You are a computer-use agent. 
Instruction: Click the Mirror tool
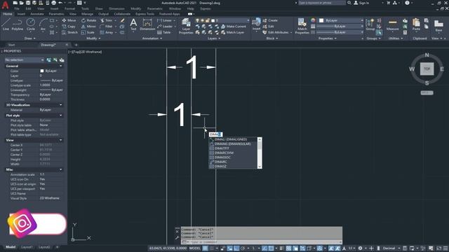(88, 27)
